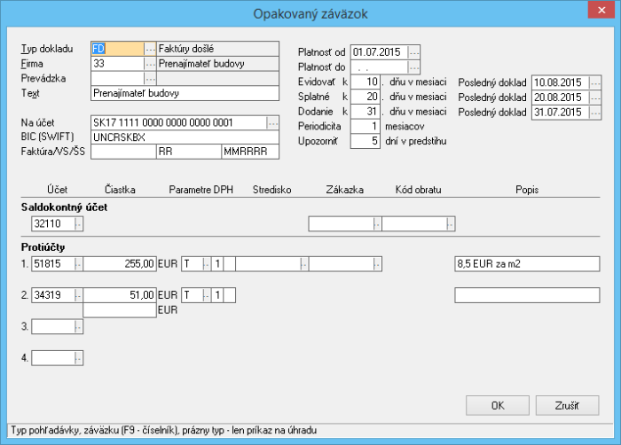This screenshot has height=445, width=621.
Task: Expand the empty third Protiúčty account dropdown
Action: coord(79,327)
